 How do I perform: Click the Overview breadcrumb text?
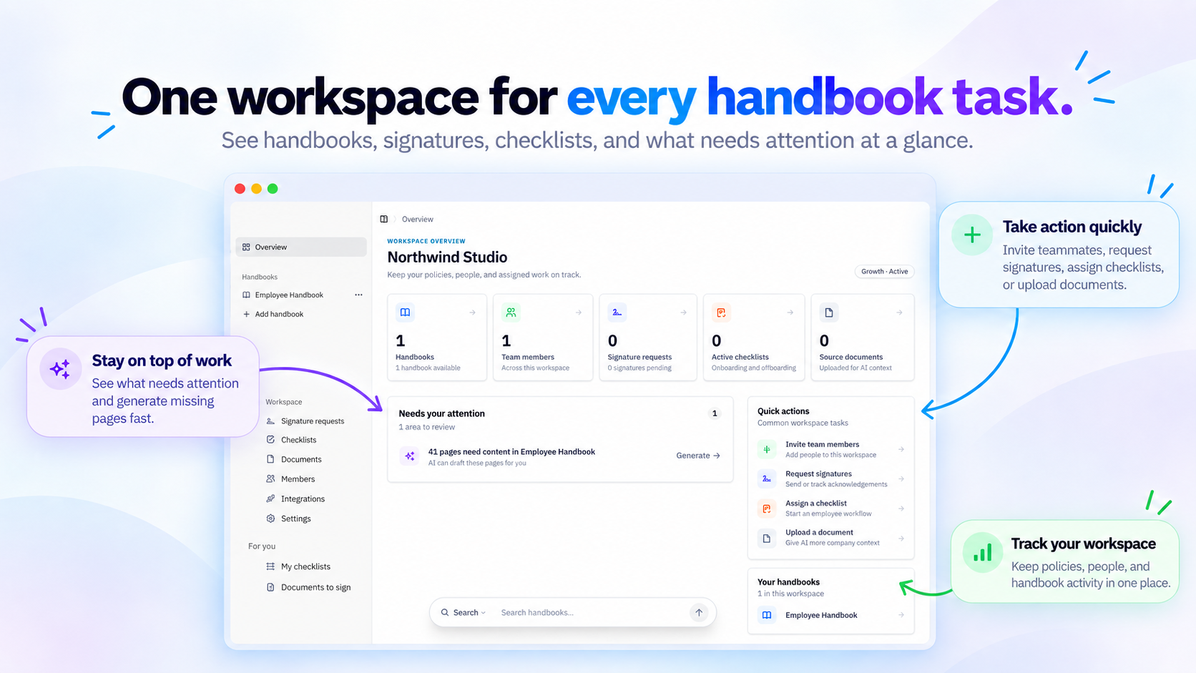point(418,219)
